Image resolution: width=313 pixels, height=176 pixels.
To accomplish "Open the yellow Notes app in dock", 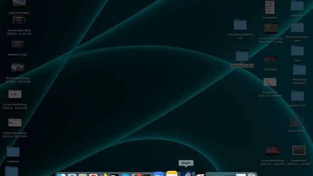I will coord(172,173).
